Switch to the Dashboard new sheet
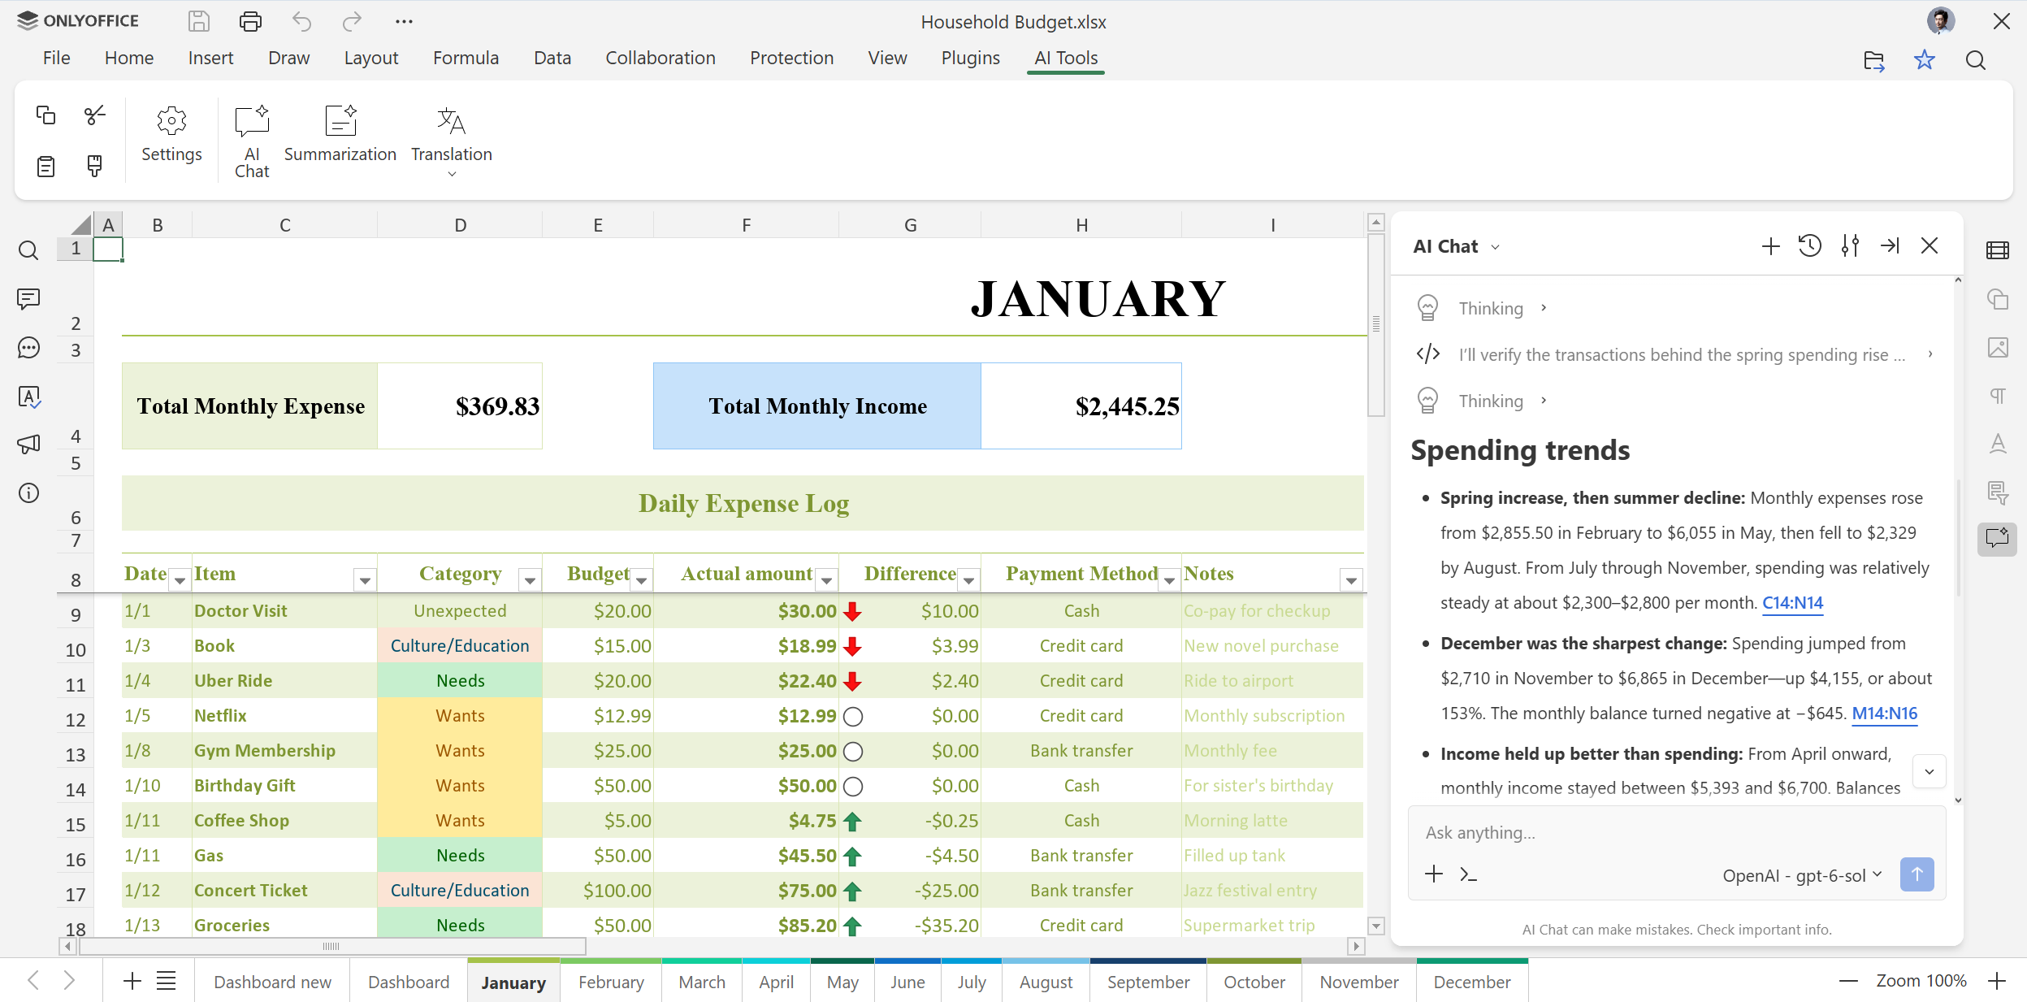The height and width of the screenshot is (1002, 2027). [x=272, y=982]
